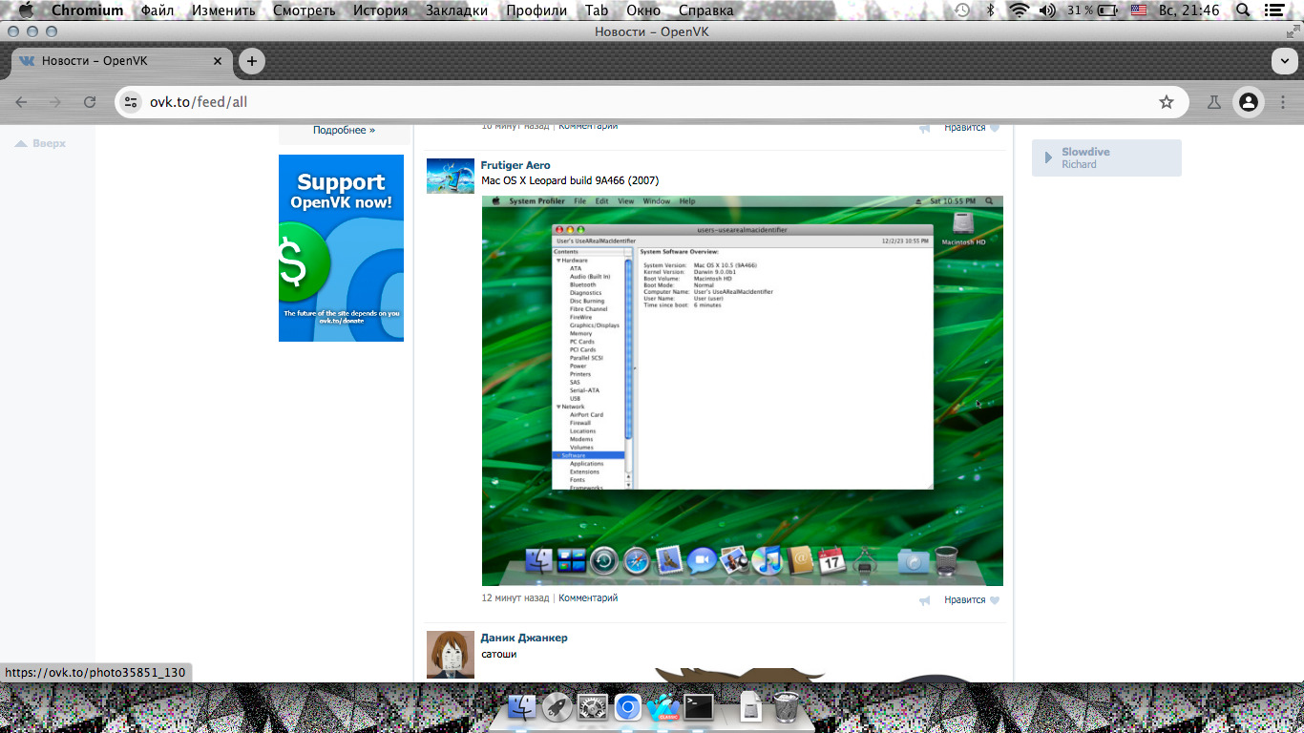Select the Новости – OpenVK tab
Viewport: 1304px width, 733px height.
tap(122, 61)
